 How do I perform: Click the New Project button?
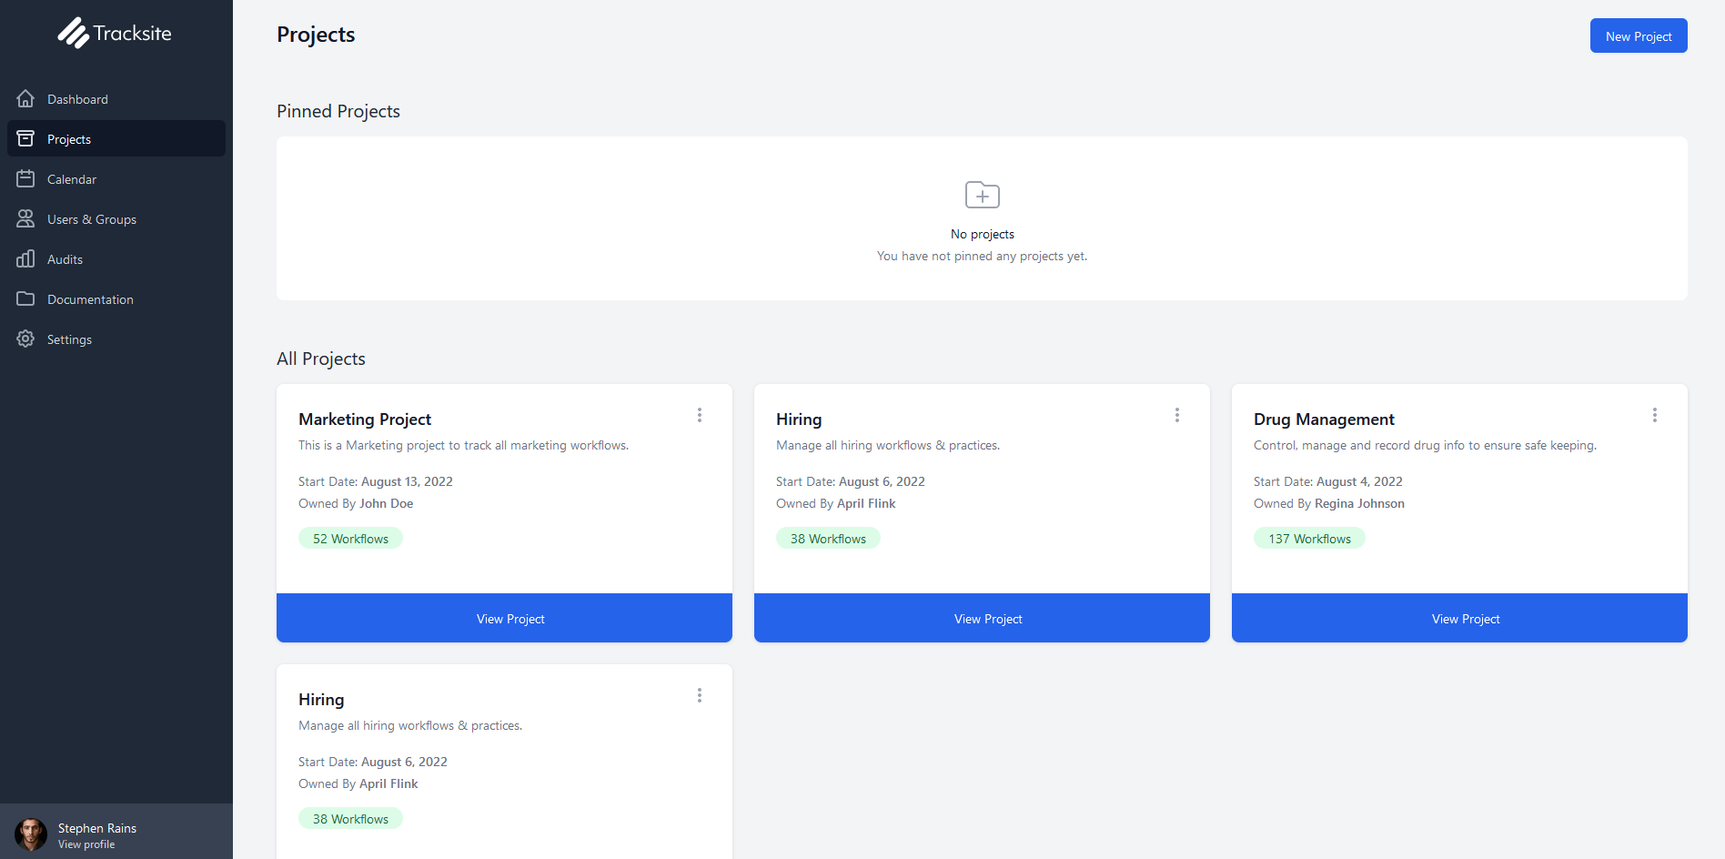tap(1639, 35)
